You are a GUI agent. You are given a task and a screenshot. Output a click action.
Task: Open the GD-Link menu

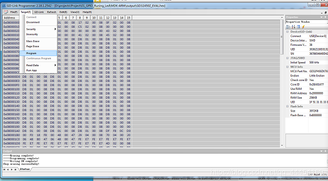39,12
